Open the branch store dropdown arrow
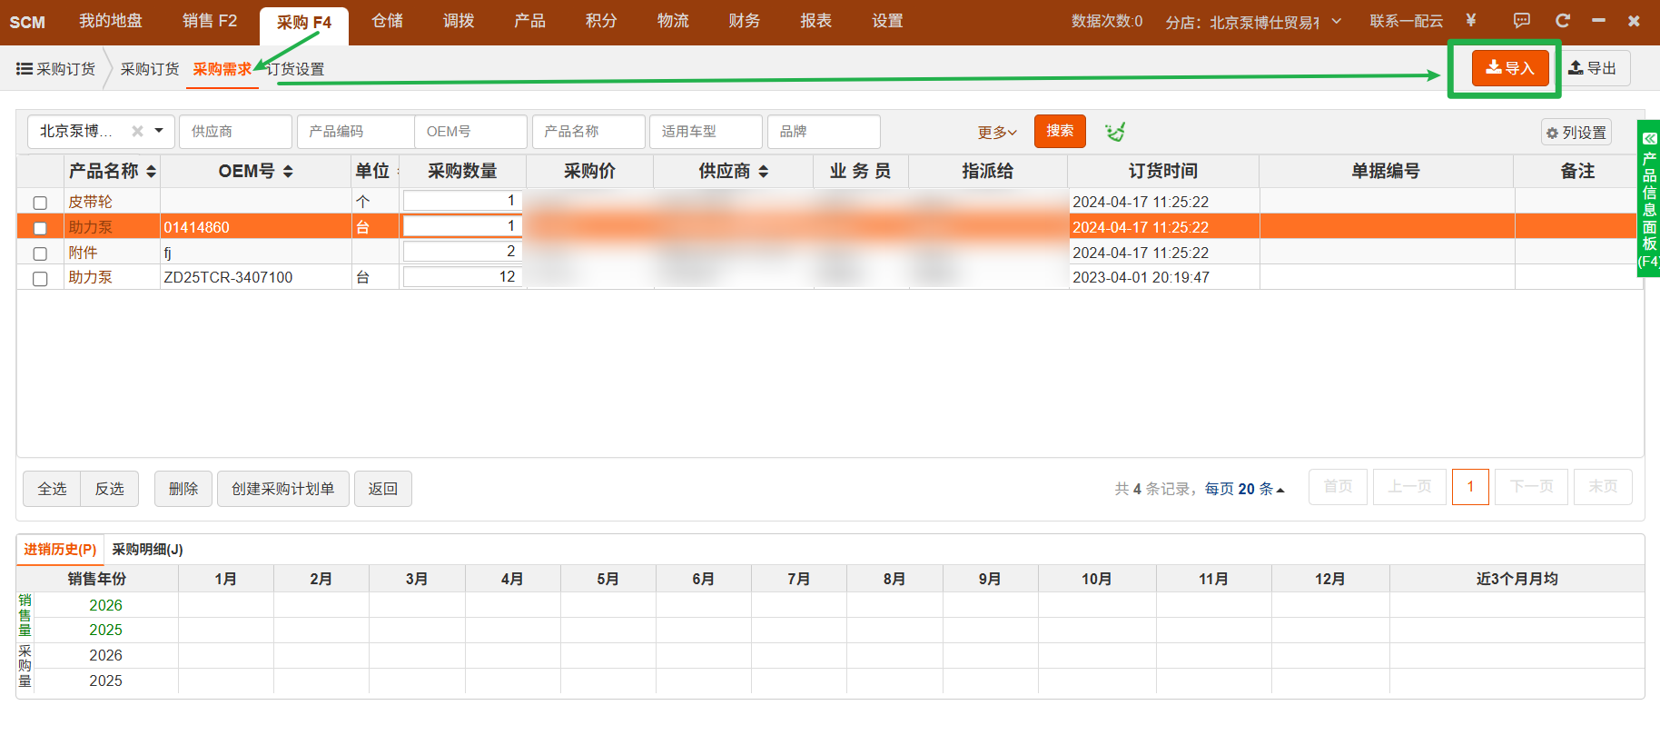 (x=1337, y=21)
